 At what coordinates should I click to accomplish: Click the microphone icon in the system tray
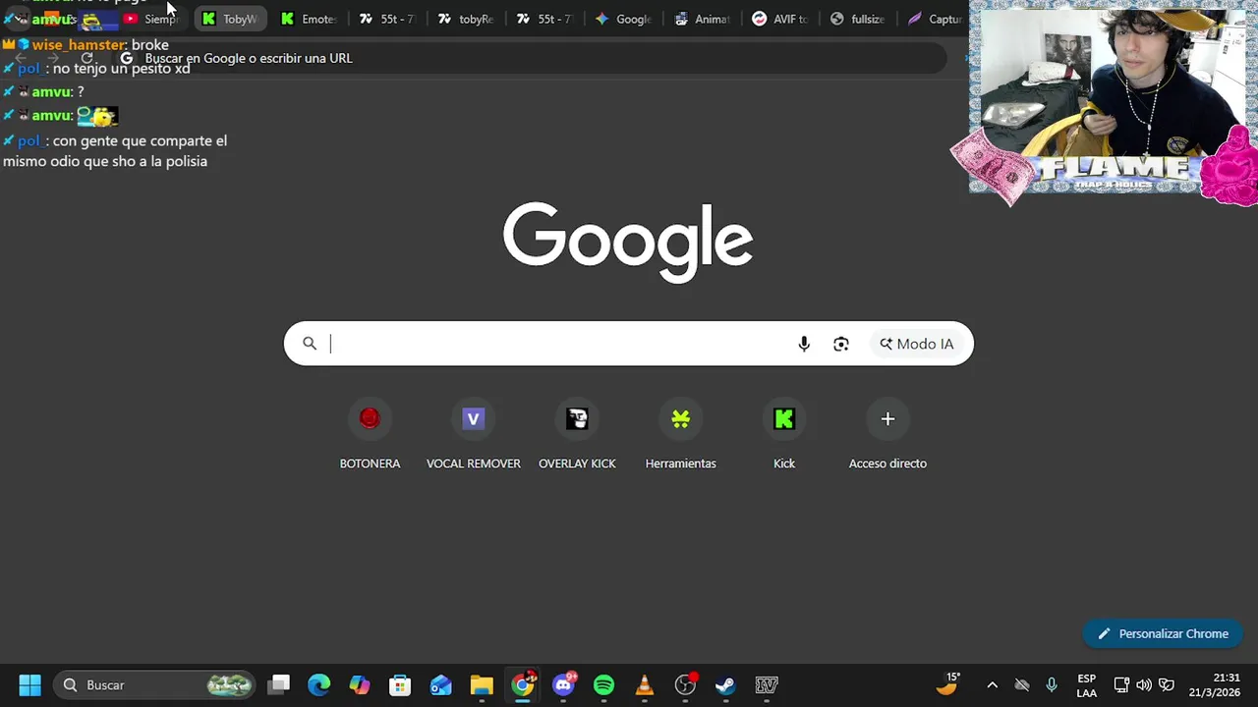[x=1052, y=685]
